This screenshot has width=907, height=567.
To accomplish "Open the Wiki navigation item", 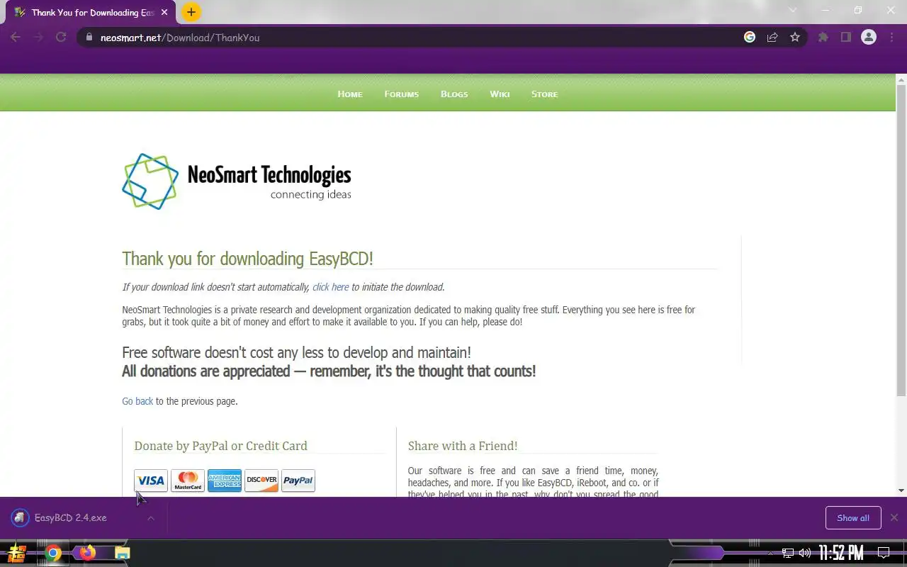I will 500,94.
